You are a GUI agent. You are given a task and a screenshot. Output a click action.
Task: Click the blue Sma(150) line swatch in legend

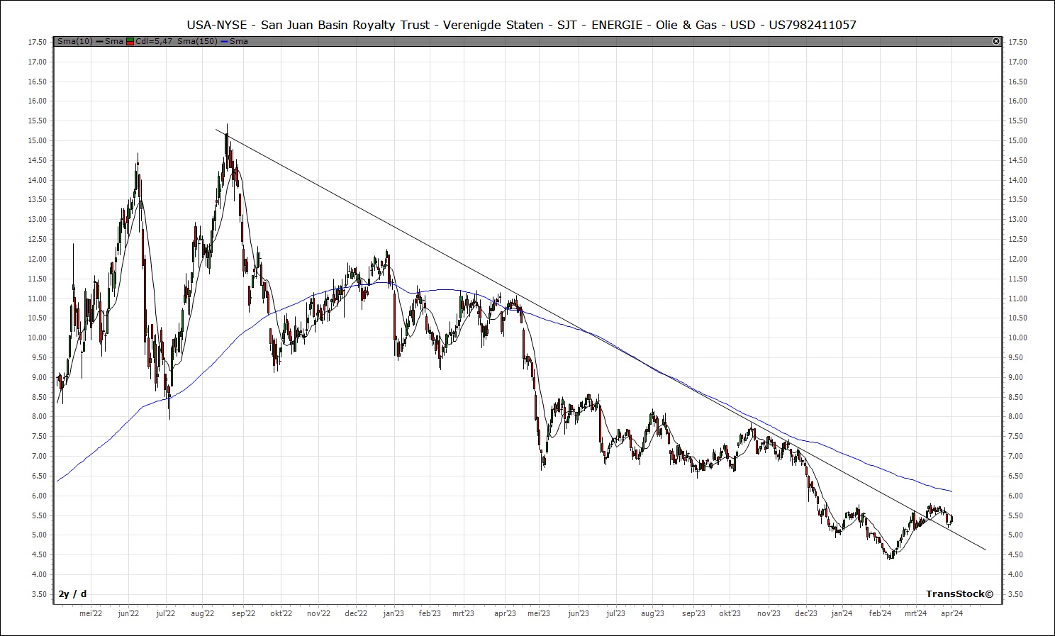click(224, 42)
